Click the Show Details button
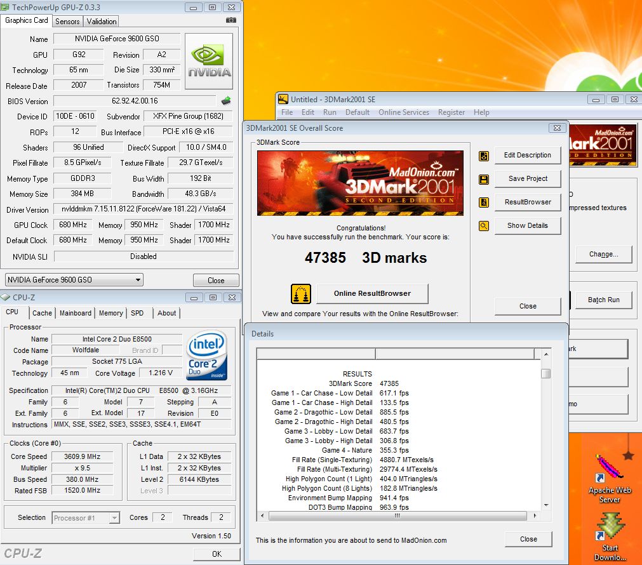 coord(527,225)
